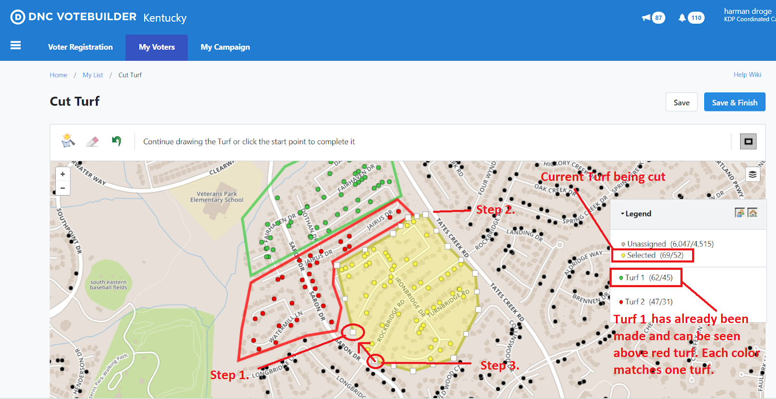Click the Save button
The image size is (776, 399).
681,102
